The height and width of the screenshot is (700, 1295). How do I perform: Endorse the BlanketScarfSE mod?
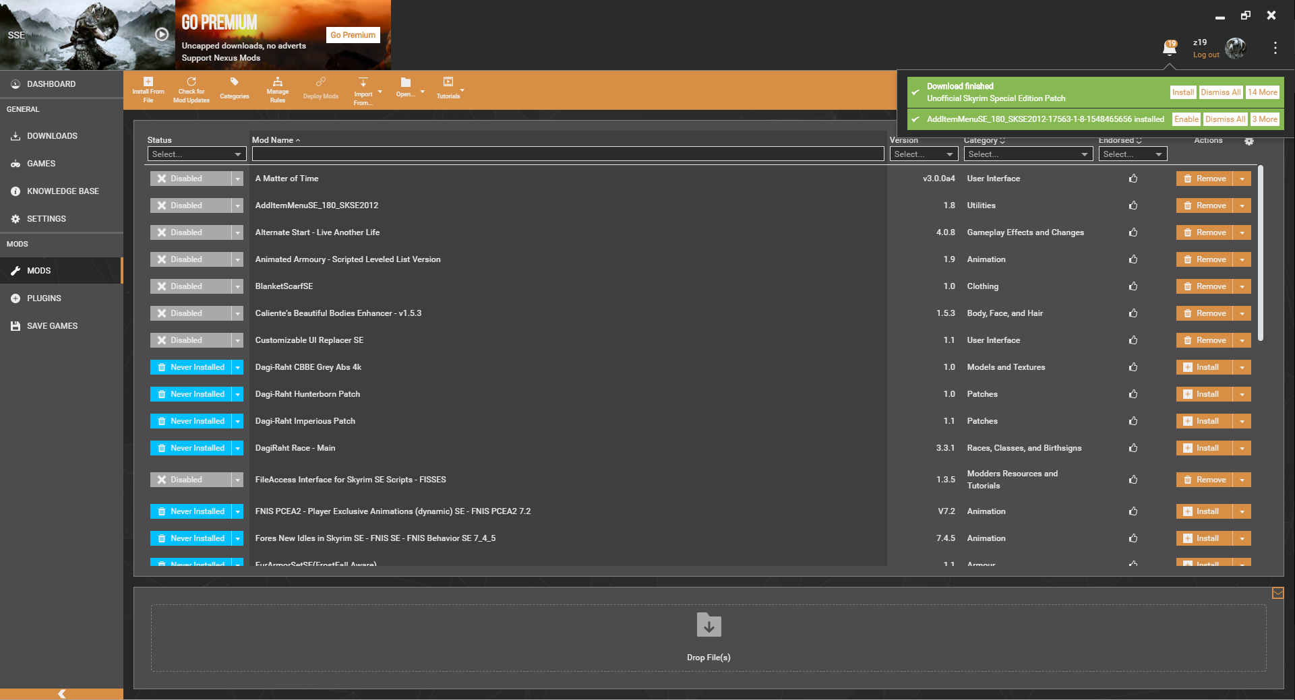pos(1133,286)
